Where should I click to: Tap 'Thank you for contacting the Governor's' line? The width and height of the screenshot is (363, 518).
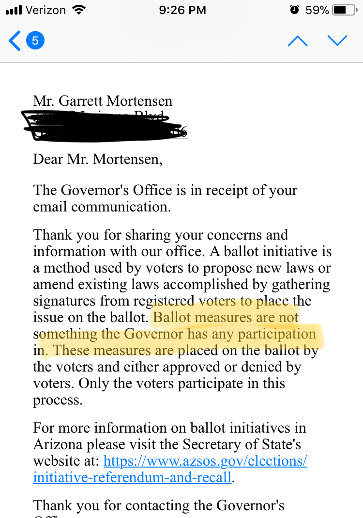(x=158, y=505)
